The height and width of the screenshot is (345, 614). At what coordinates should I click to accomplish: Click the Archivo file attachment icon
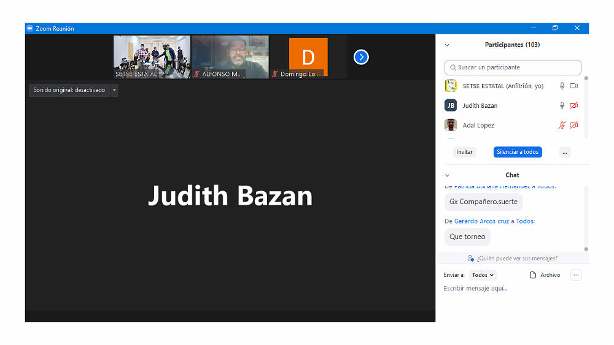coord(533,275)
